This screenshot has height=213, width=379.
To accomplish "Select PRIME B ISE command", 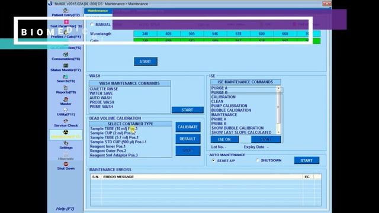I will coord(219,124).
